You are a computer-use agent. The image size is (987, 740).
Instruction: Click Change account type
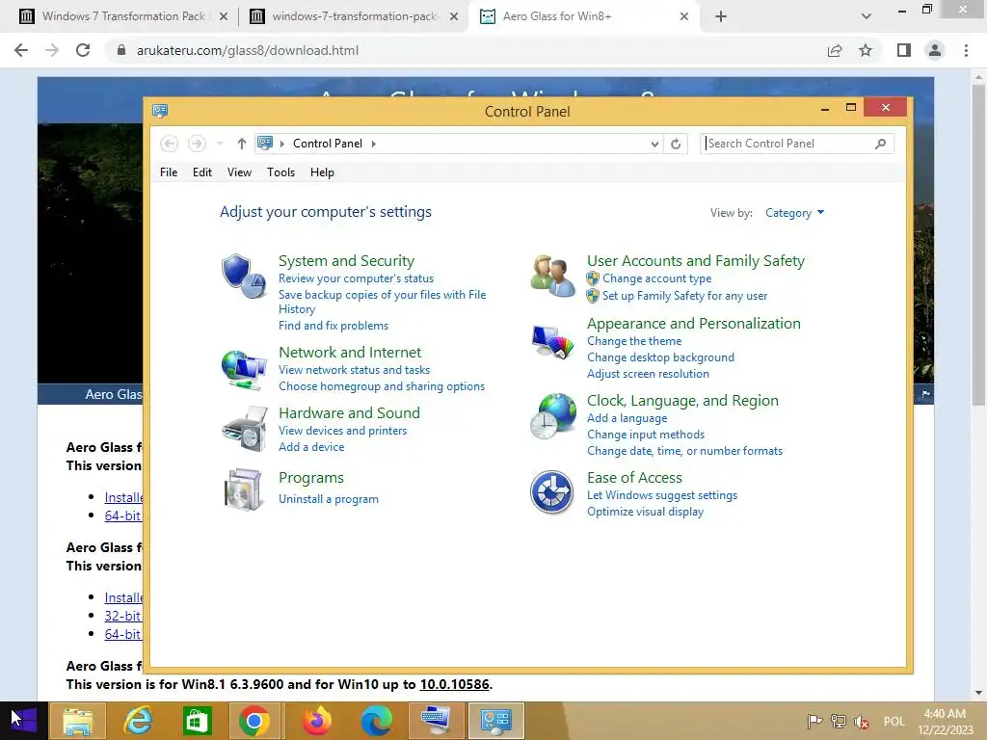tap(657, 278)
